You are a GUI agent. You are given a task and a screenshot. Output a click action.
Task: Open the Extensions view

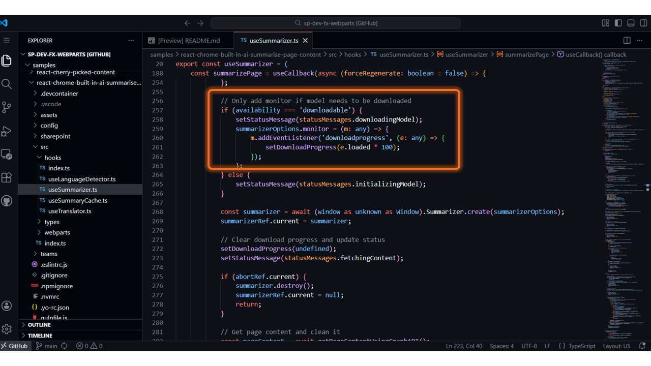tap(7, 177)
